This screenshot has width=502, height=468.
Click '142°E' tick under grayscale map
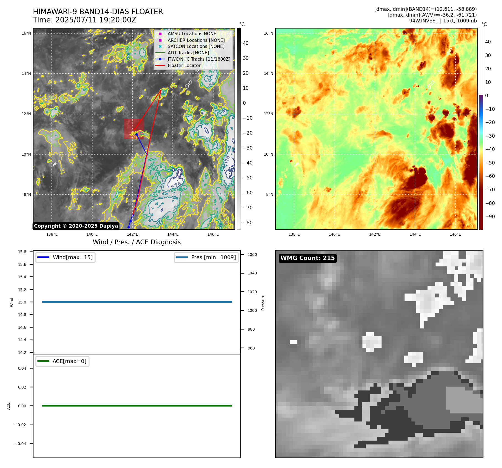(x=132, y=234)
